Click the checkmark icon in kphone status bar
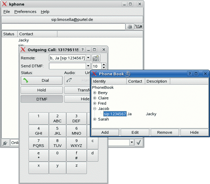 coord(138,143)
